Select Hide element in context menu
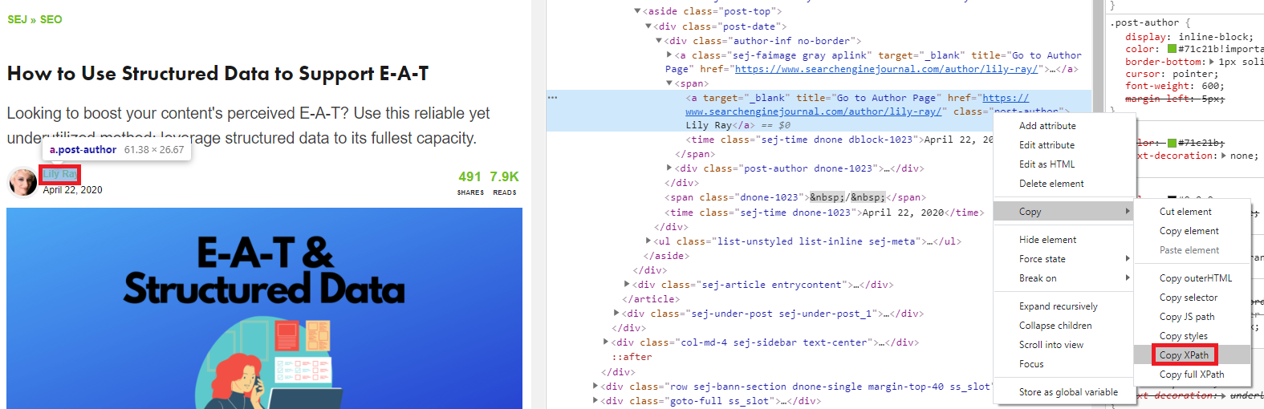The image size is (1264, 409). pos(1047,240)
